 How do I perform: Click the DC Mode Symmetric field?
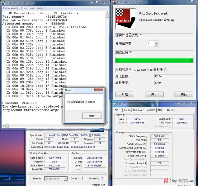[x=181, y=123]
